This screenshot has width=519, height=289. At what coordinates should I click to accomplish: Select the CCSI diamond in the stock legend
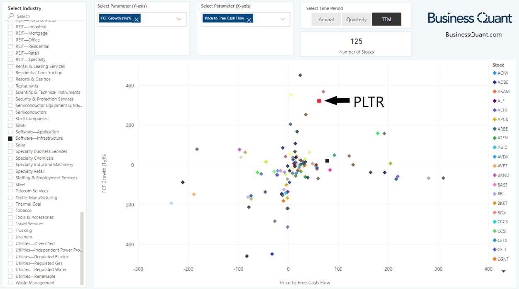[495, 231]
